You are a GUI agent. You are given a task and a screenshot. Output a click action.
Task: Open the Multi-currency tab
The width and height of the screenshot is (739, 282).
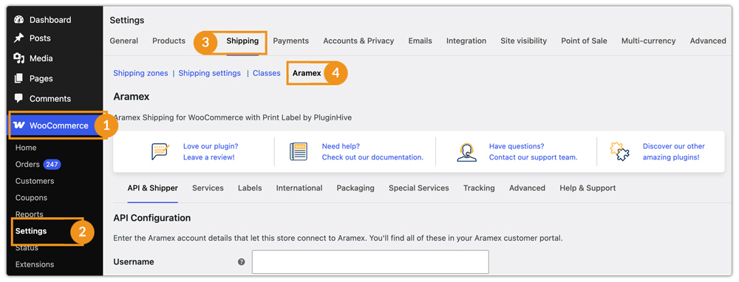point(649,41)
